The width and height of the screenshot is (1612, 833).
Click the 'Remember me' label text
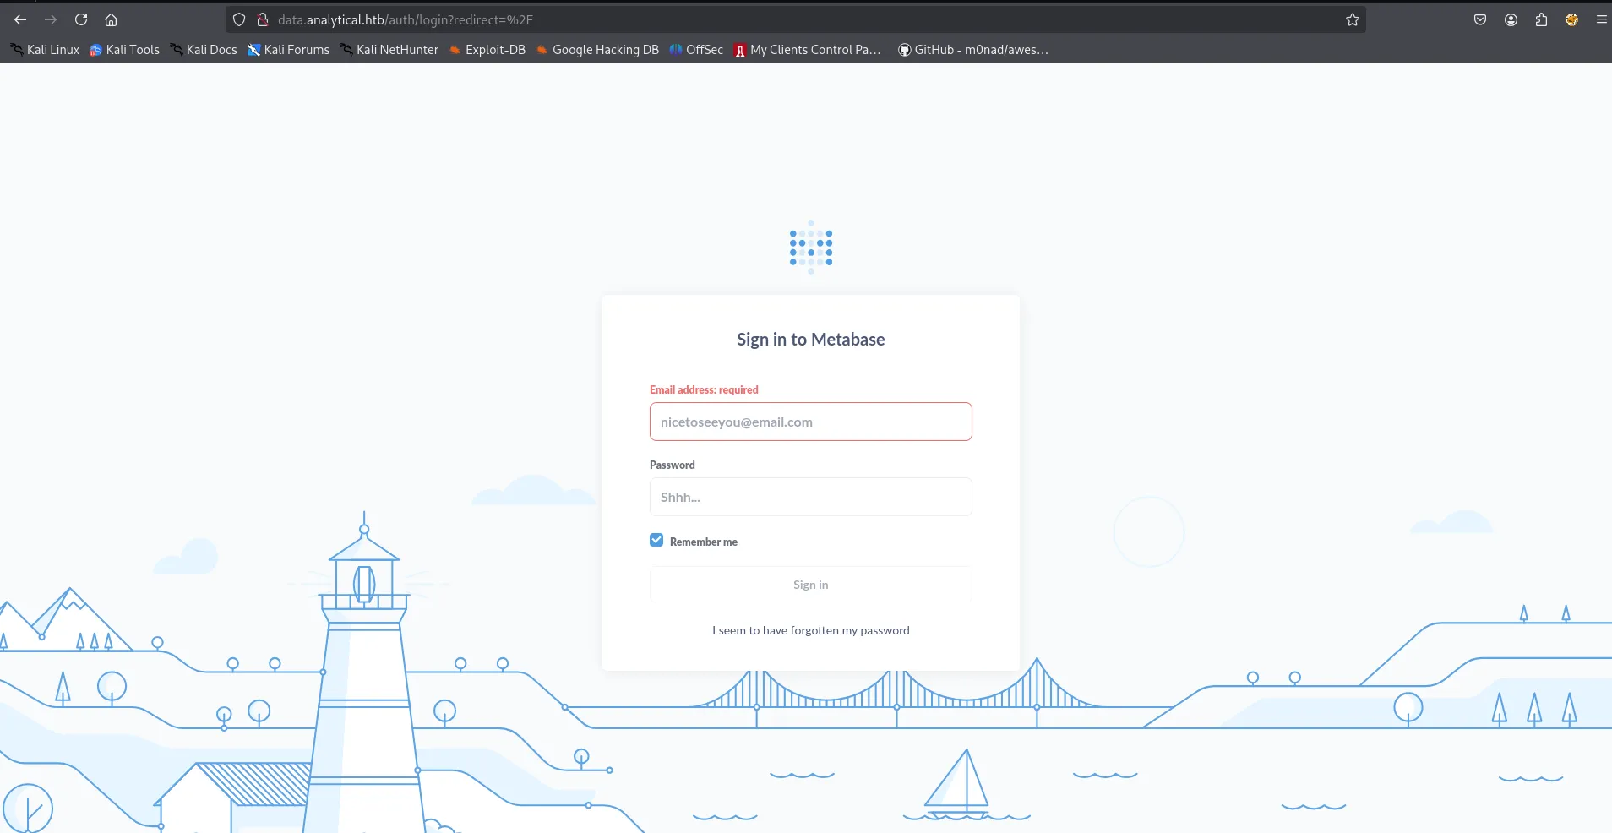[704, 542]
